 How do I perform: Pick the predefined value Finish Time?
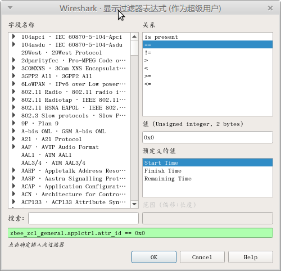tap(207, 170)
